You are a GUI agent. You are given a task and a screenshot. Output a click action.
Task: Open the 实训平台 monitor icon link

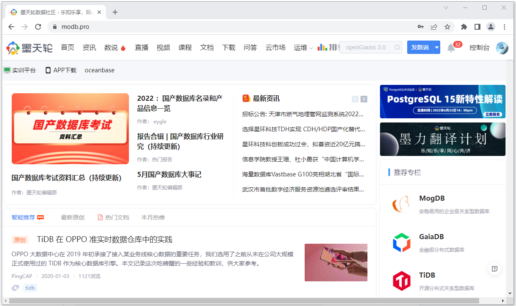pyautogui.click(x=7, y=70)
